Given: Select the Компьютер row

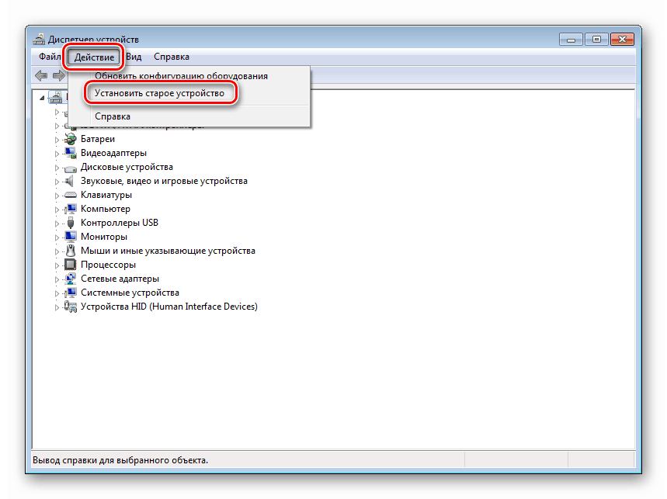Looking at the screenshot, I should click(x=106, y=209).
